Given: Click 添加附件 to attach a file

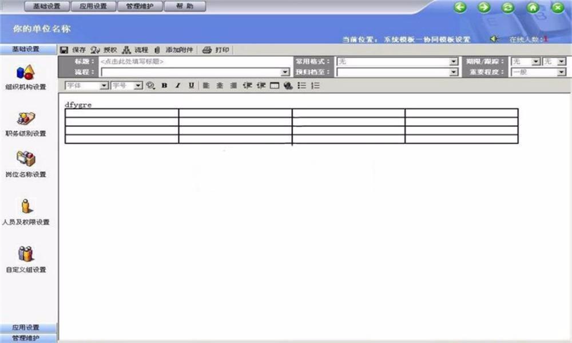Looking at the screenshot, I should point(174,50).
